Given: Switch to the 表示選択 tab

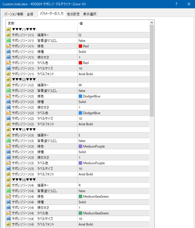Looking at the screenshot, I should click(x=89, y=14).
